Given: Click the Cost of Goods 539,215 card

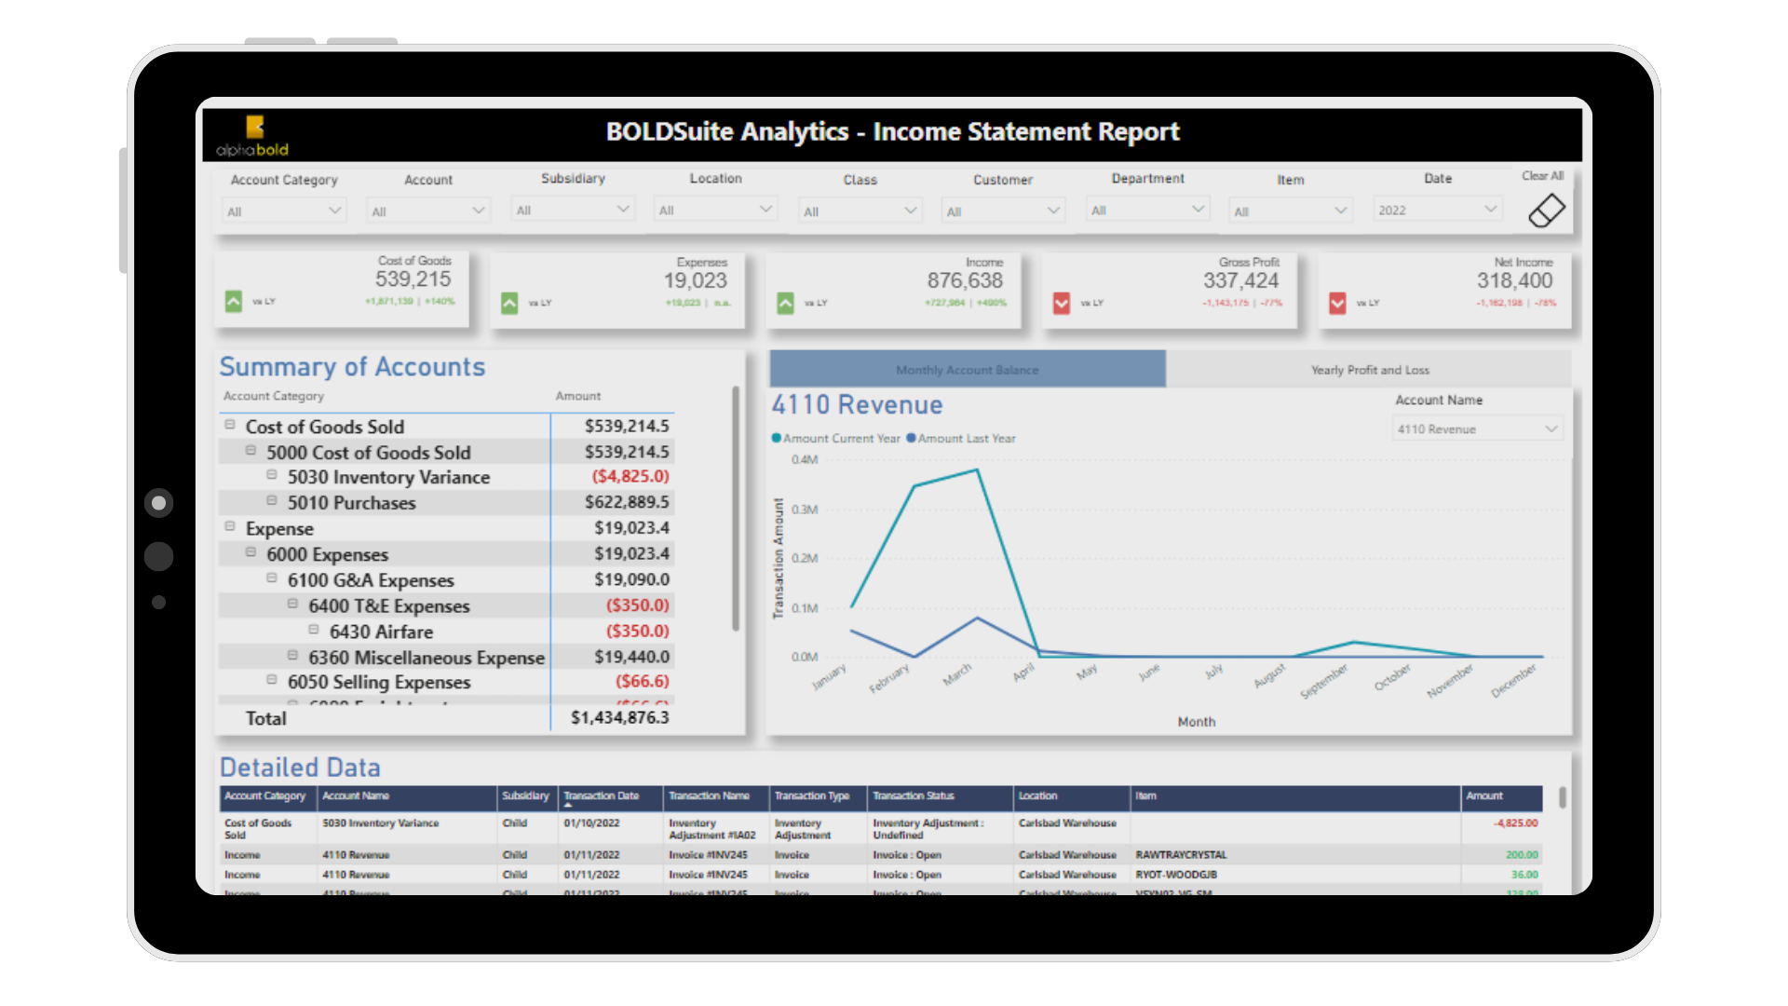Looking at the screenshot, I should [x=341, y=289].
